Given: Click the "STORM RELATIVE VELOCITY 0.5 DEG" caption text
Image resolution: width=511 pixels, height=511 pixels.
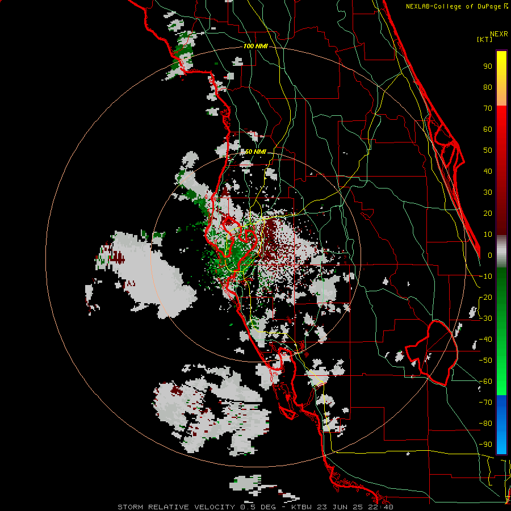Looking at the screenshot, I should pos(196,507).
